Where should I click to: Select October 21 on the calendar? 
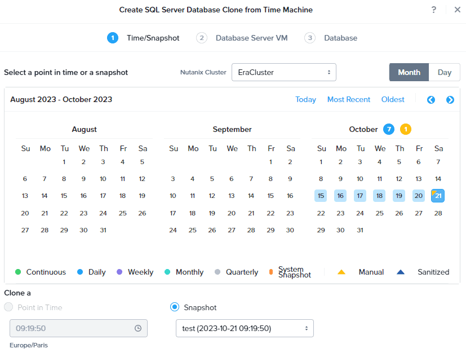tap(438, 196)
